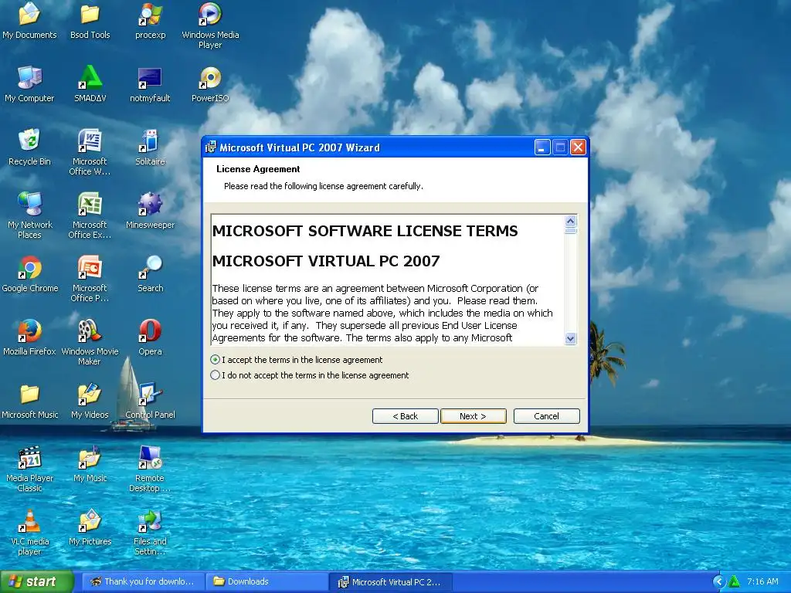Launch procexp shortcut on desktop
This screenshot has width=791, height=593.
150,14
